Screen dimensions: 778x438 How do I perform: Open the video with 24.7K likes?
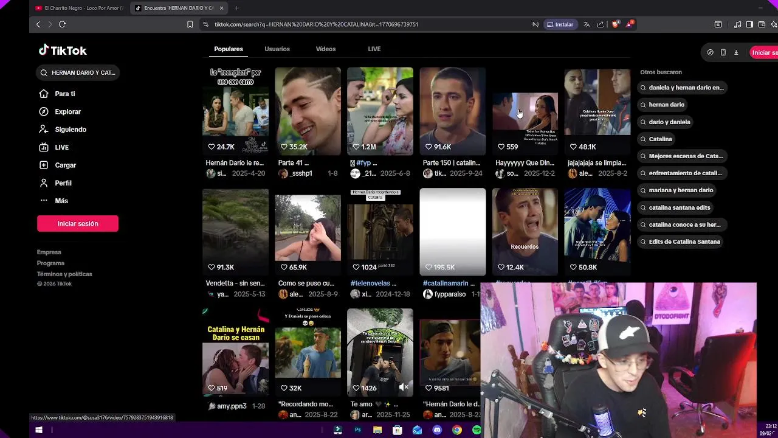(x=235, y=111)
